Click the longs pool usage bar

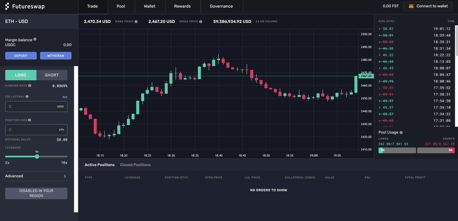(397, 150)
